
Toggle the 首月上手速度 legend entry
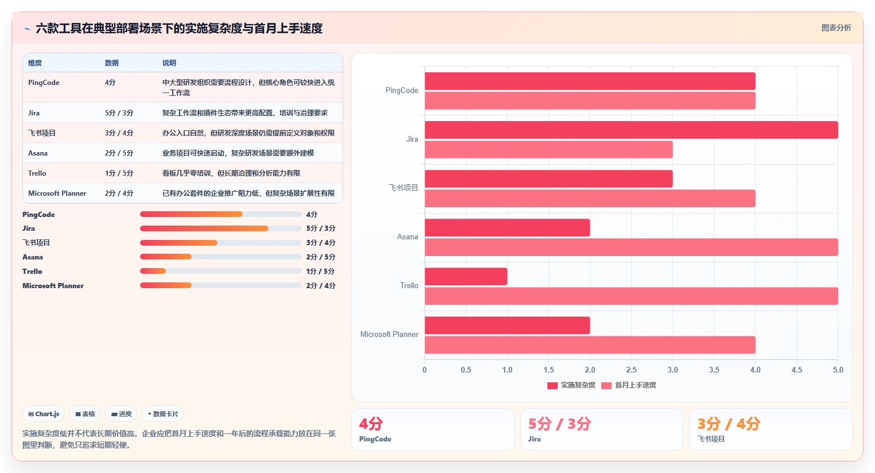[629, 385]
